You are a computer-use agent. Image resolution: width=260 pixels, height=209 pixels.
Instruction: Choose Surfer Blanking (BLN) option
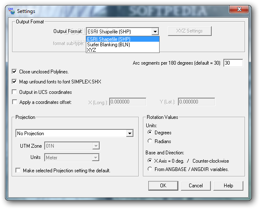(x=122, y=45)
